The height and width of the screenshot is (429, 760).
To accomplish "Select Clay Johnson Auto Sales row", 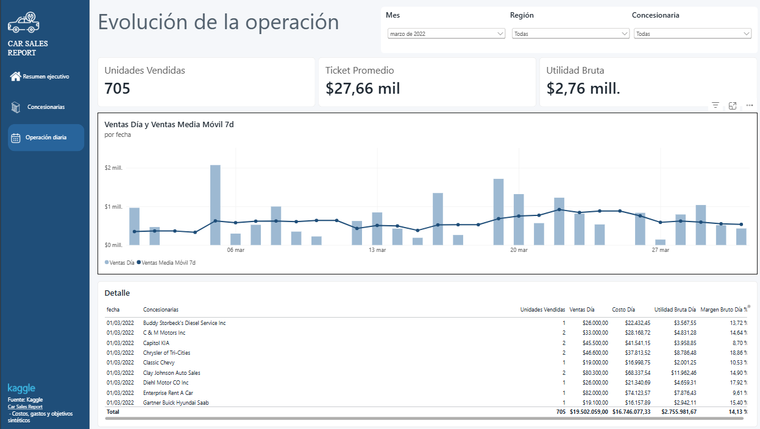I will tap(427, 372).
